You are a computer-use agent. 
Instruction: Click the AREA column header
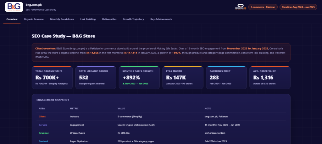pyautogui.click(x=42, y=109)
